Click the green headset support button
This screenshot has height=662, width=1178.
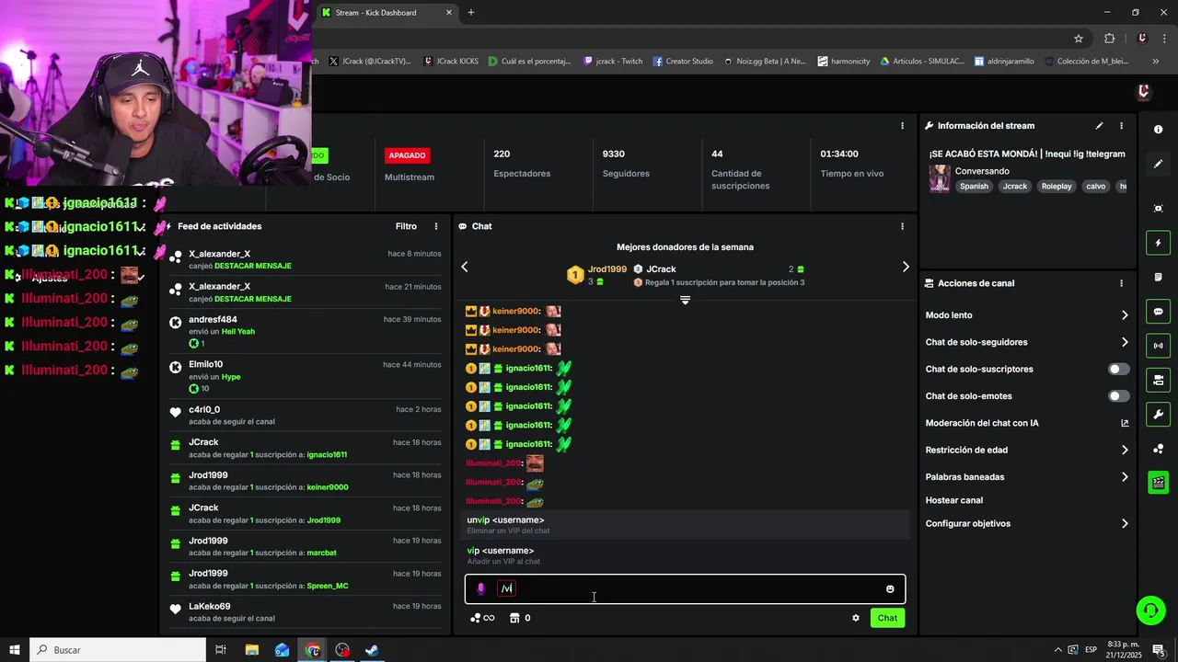[1149, 611]
